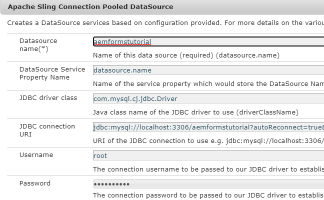Click the 'Java class name of the JDBC driver' hint
Image resolution: width=324 pixels, height=200 pixels.
tap(195, 112)
